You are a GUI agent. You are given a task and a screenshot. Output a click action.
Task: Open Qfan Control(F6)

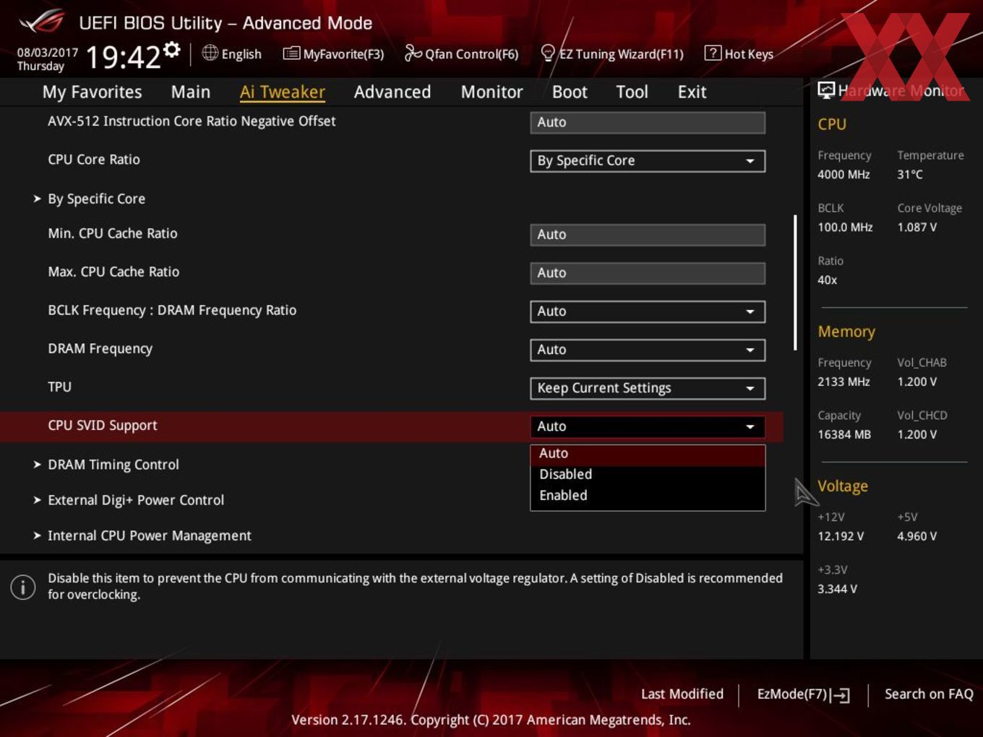pos(461,53)
